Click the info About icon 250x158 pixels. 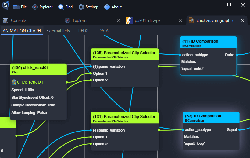pos(107,7)
